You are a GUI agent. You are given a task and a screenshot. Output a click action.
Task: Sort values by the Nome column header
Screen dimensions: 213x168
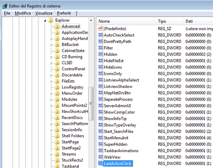click(x=127, y=21)
